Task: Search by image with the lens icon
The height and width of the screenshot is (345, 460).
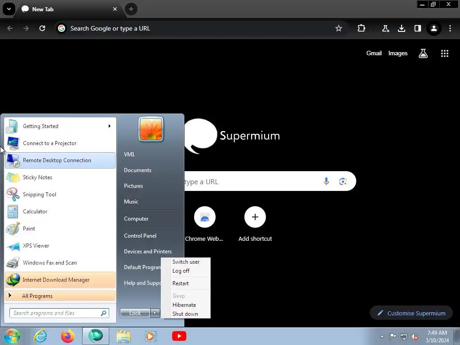Action: (x=343, y=181)
